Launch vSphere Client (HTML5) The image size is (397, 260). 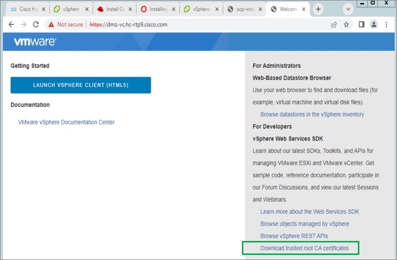point(81,85)
